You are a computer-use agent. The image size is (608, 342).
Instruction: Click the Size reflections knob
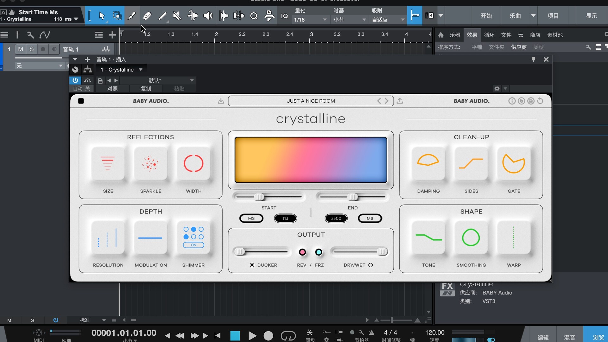(x=108, y=163)
